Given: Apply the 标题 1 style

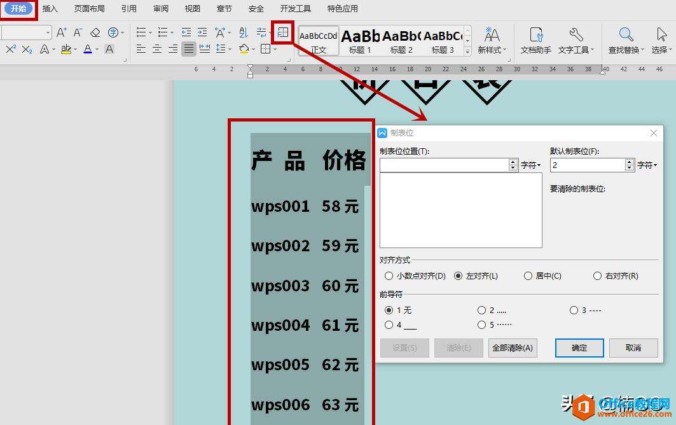Looking at the screenshot, I should (360, 41).
